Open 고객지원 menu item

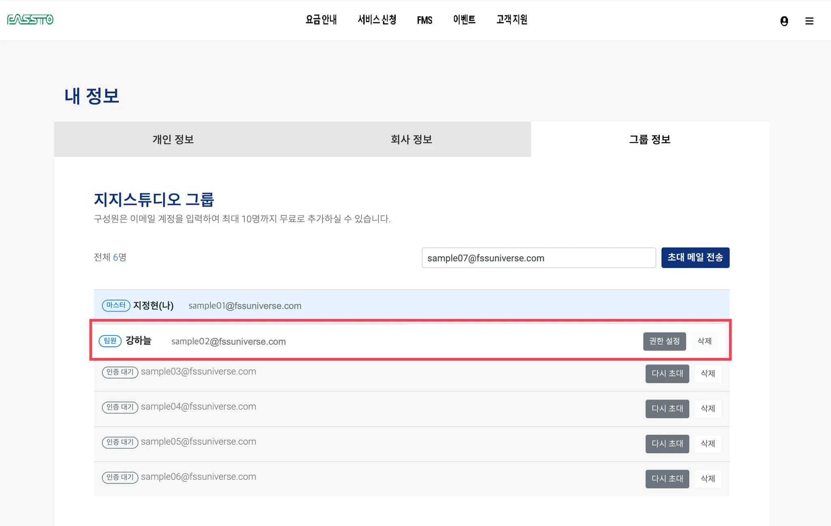click(512, 19)
